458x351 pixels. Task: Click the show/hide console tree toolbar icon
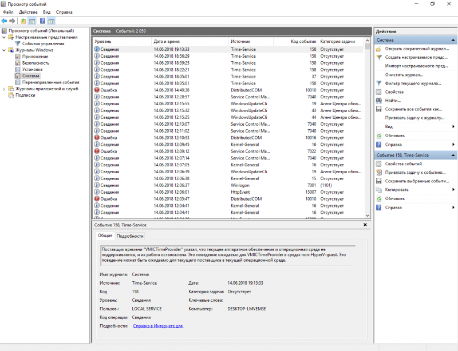click(x=32, y=21)
